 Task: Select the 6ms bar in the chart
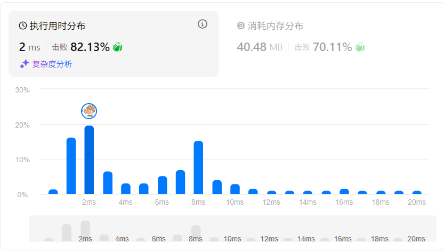[162, 185]
